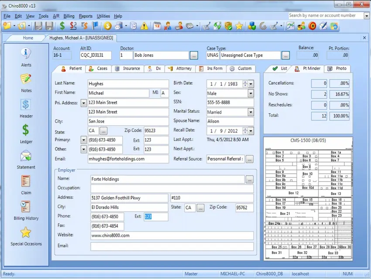The image size is (371, 279).
Task: Open the Case Type lookup button
Action: (x=285, y=55)
